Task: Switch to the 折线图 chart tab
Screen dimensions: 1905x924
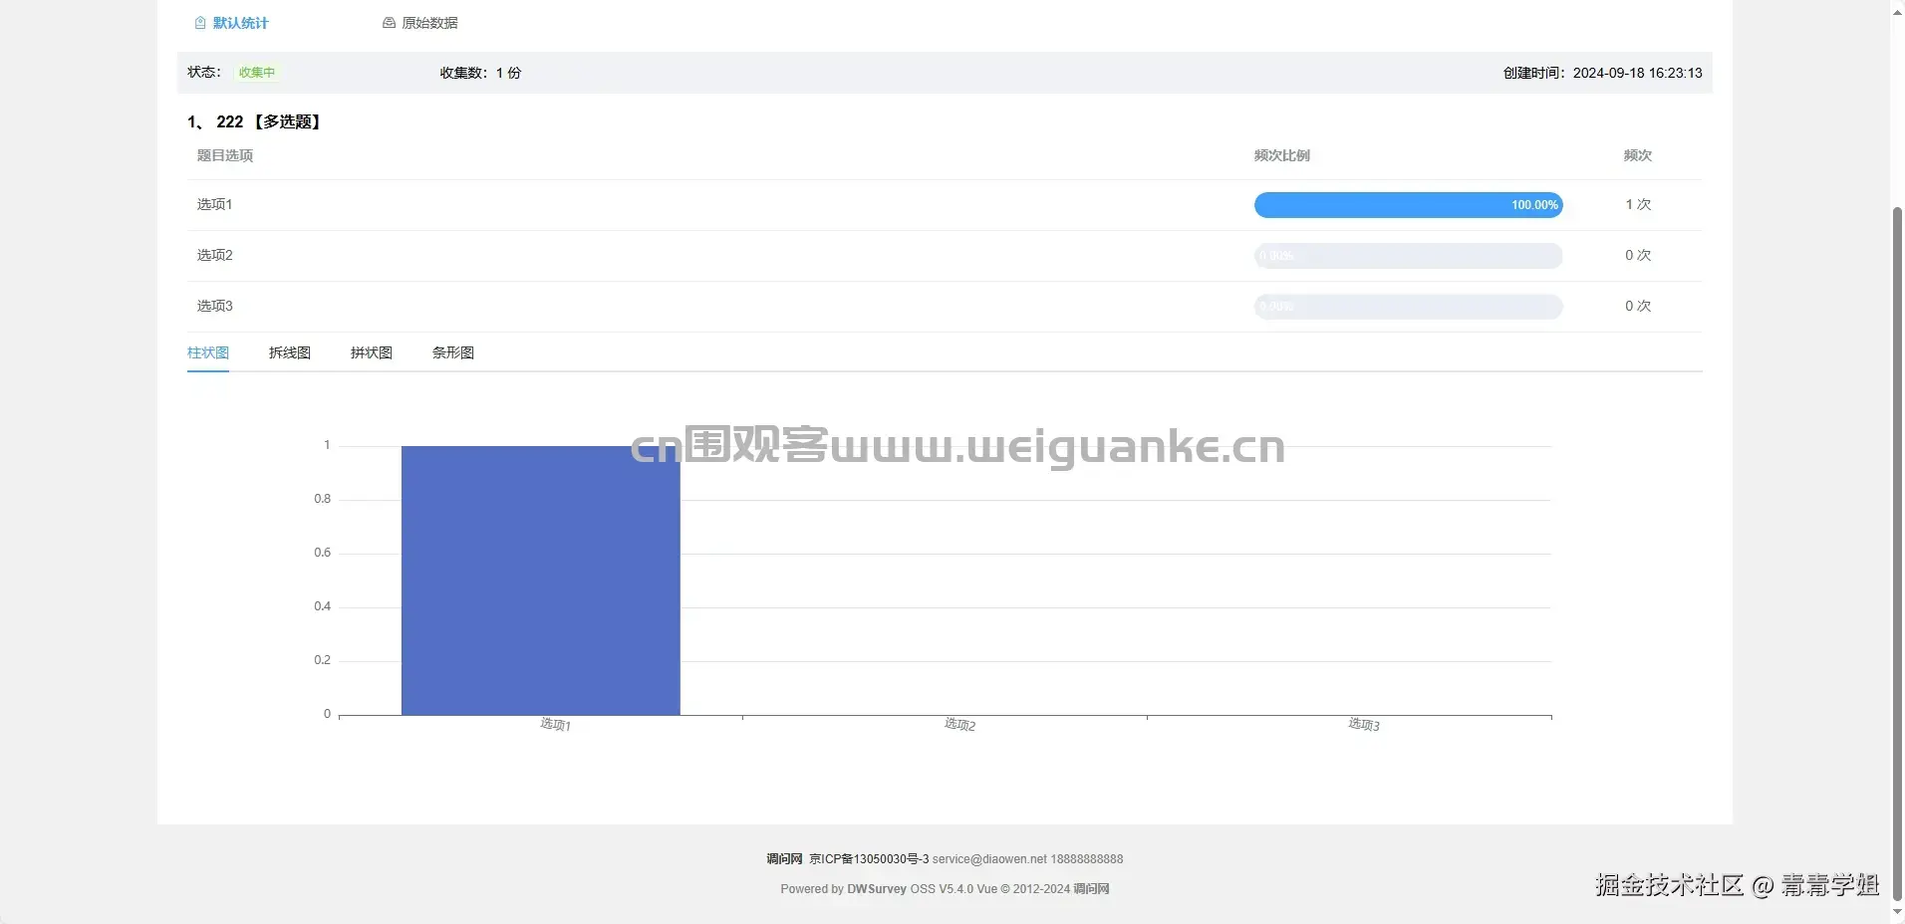Action: coord(290,352)
